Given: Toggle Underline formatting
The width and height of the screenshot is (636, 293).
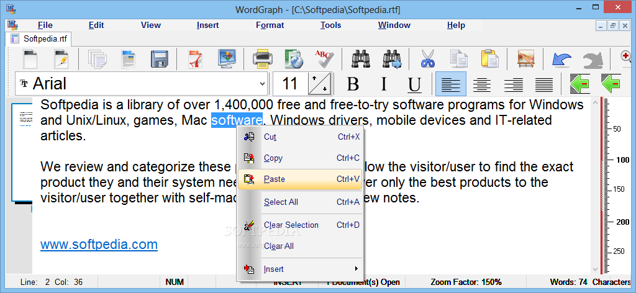Looking at the screenshot, I should [x=414, y=84].
